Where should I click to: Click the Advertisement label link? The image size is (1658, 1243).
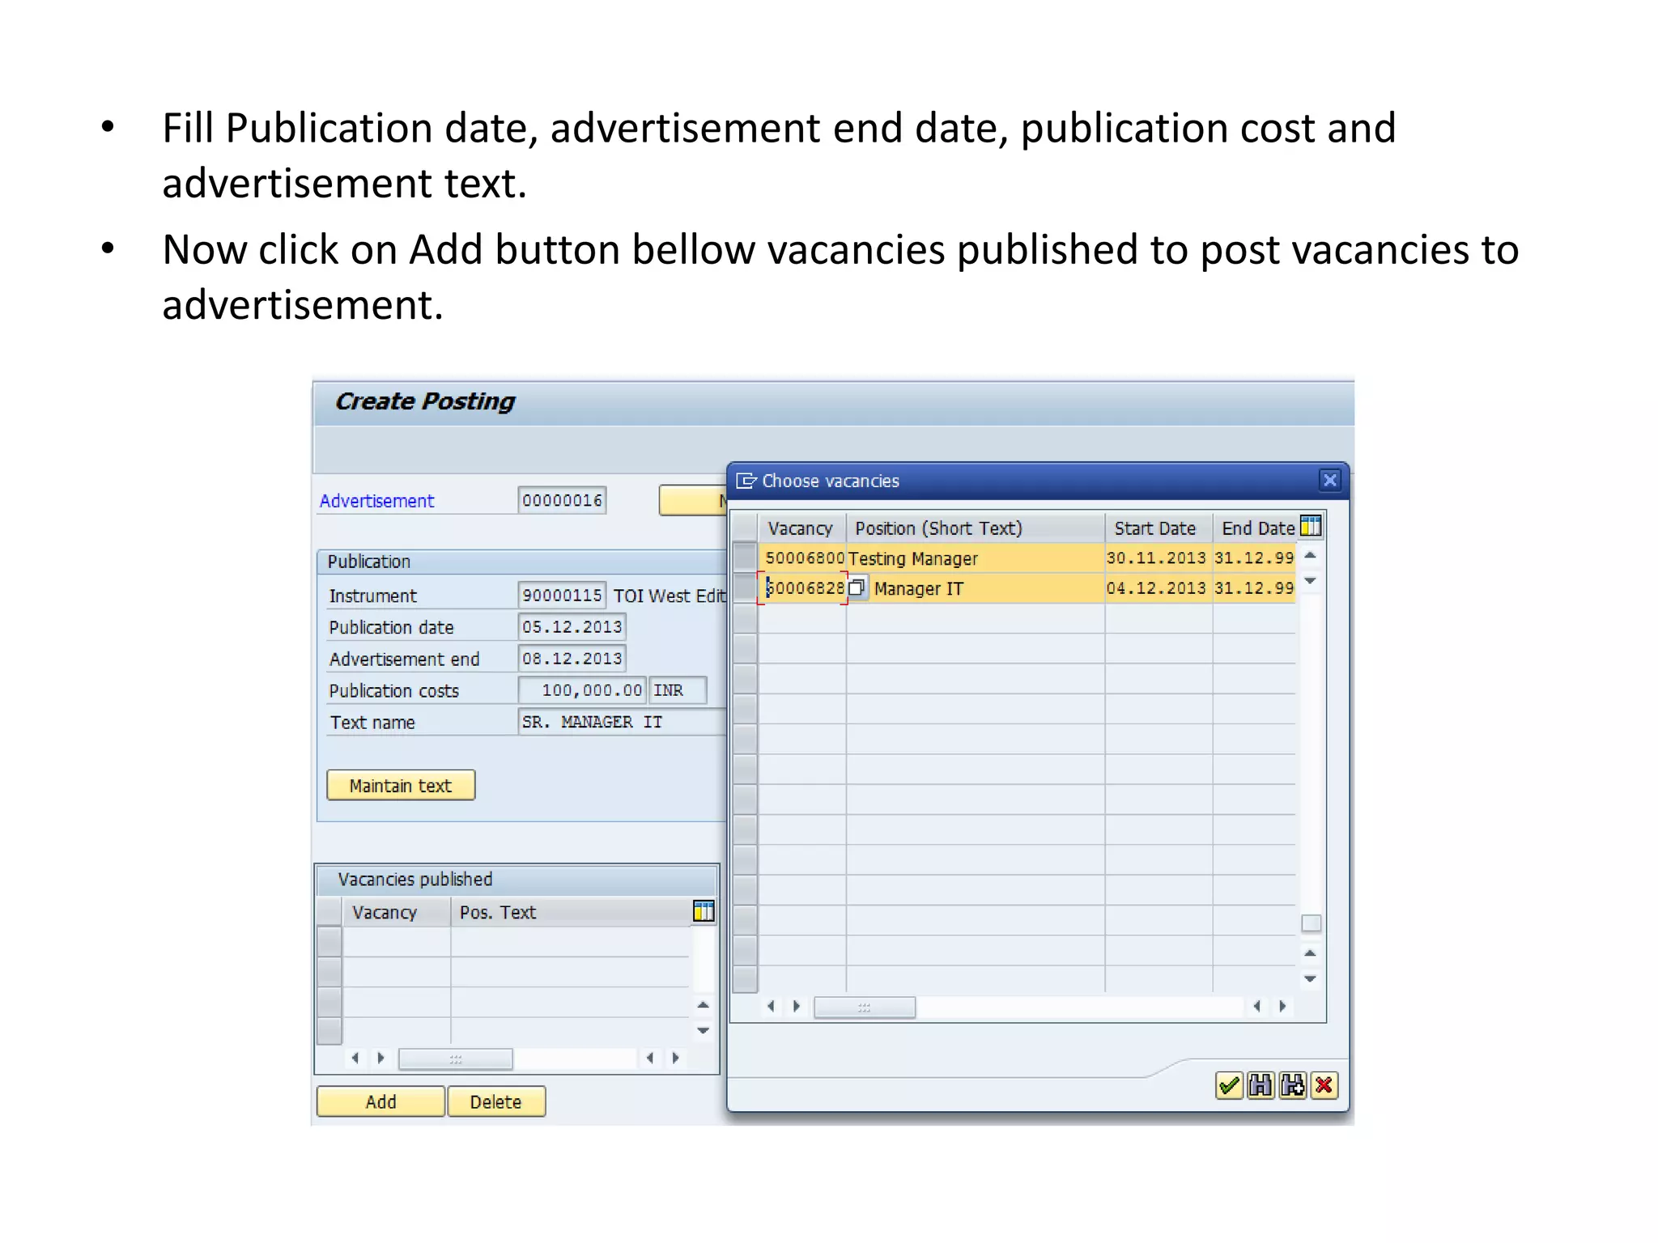click(376, 501)
